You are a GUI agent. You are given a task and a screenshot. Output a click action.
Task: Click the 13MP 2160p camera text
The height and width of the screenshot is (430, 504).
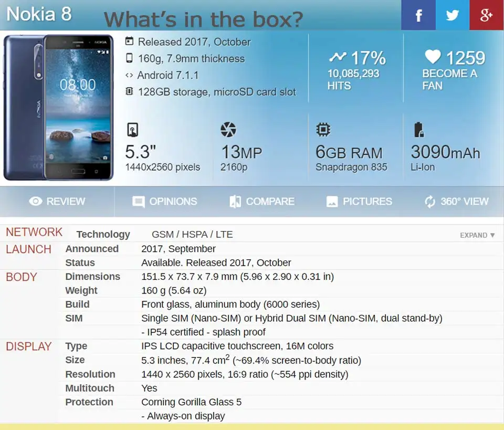pyautogui.click(x=241, y=159)
